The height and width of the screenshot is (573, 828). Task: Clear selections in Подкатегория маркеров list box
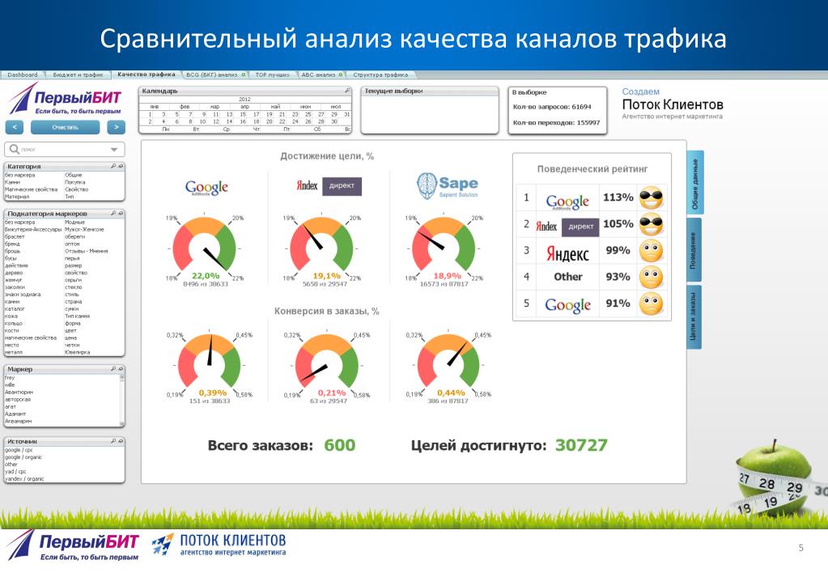[121, 214]
